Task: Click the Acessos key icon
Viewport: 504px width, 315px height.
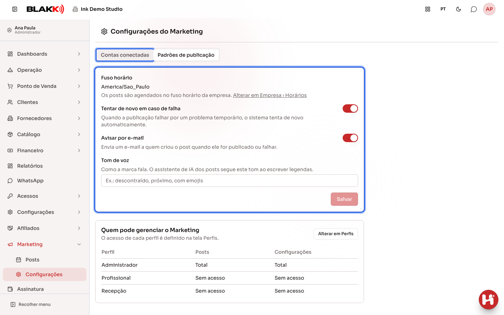Action: click(x=10, y=196)
